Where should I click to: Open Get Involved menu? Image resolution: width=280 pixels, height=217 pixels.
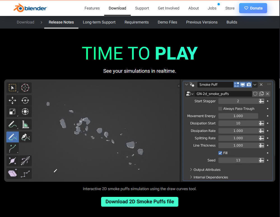pos(169,8)
